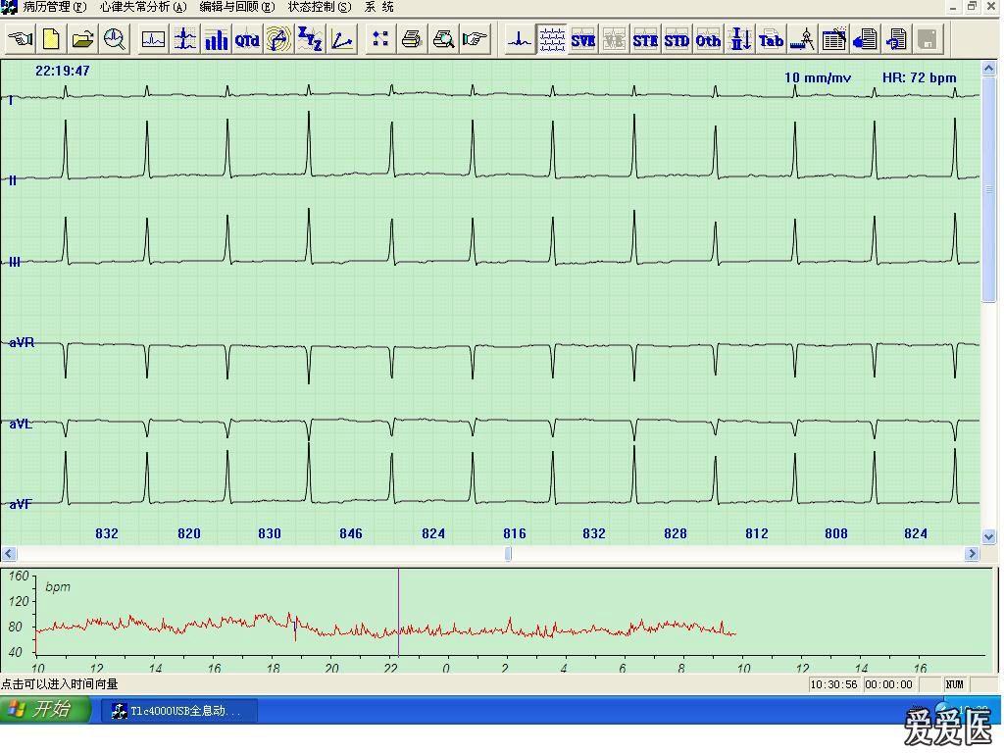Screen dimensions: 1004x753
Task: Click the heart rate trend graph at hour 2
Action: [x=506, y=627]
